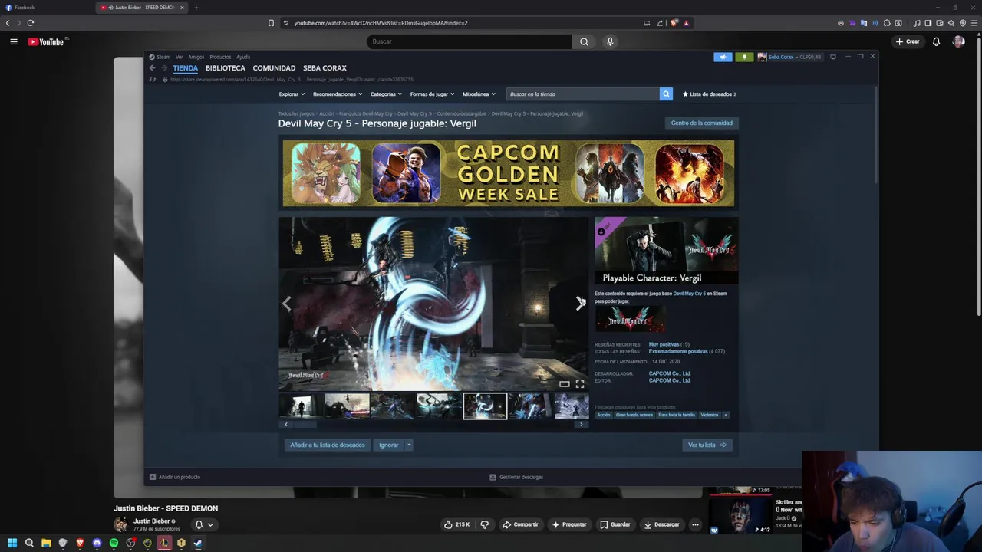
Task: Select the highlighted fifth screenshot thumbnail
Action: tap(485, 406)
